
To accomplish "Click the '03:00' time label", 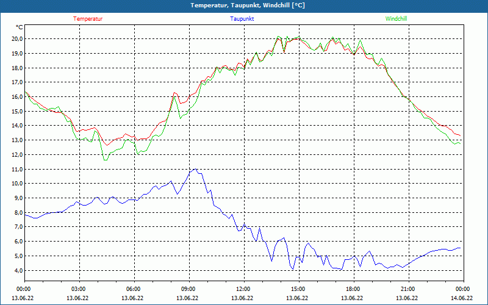I will [79, 289].
